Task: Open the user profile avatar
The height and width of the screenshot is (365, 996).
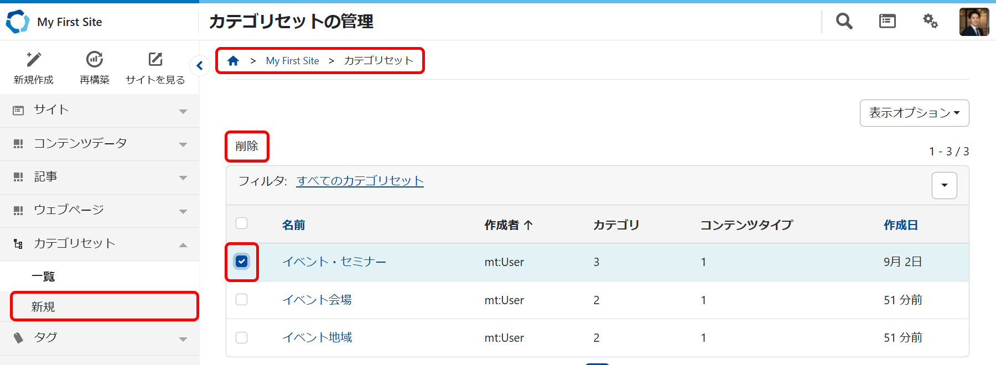Action: (974, 22)
